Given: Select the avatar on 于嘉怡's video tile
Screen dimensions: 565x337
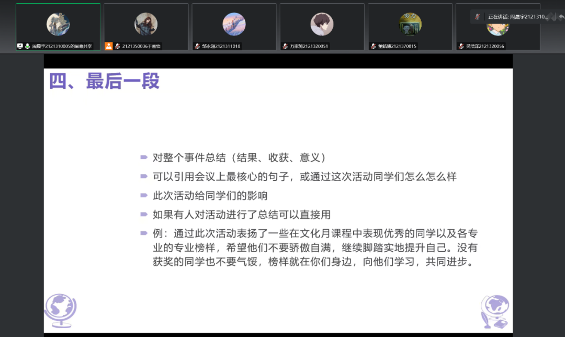Looking at the screenshot, I should point(146,24).
